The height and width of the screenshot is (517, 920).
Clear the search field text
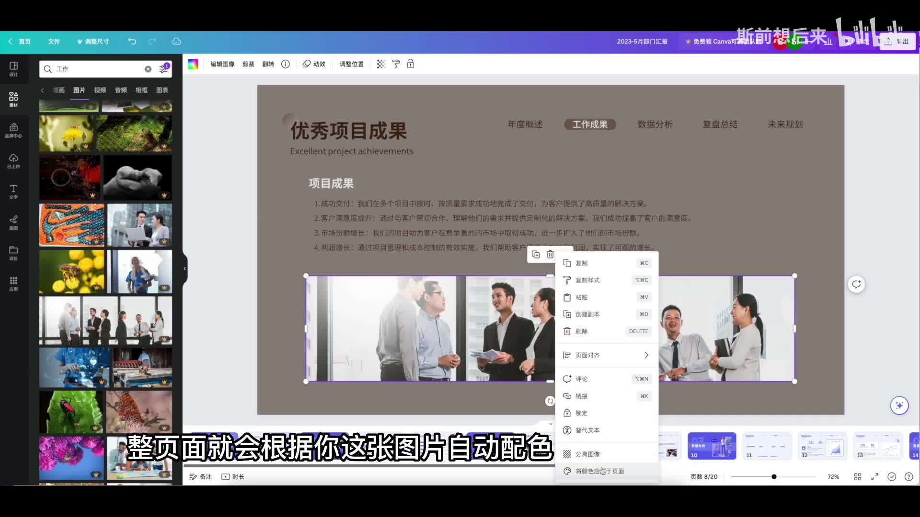coord(148,69)
